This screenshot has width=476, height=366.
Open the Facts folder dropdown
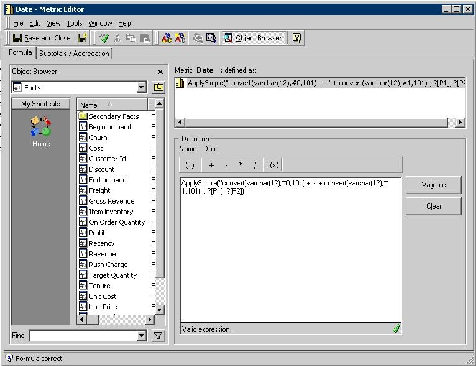(142, 88)
